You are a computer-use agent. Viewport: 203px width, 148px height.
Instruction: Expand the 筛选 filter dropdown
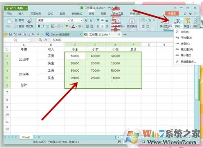click(188, 26)
